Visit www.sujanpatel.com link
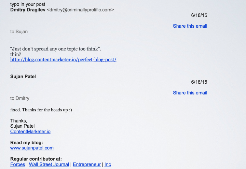This screenshot has width=246, height=169. click(x=32, y=148)
